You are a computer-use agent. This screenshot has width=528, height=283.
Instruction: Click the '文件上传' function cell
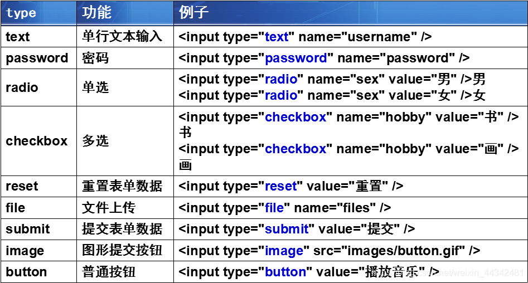pyautogui.click(x=125, y=208)
